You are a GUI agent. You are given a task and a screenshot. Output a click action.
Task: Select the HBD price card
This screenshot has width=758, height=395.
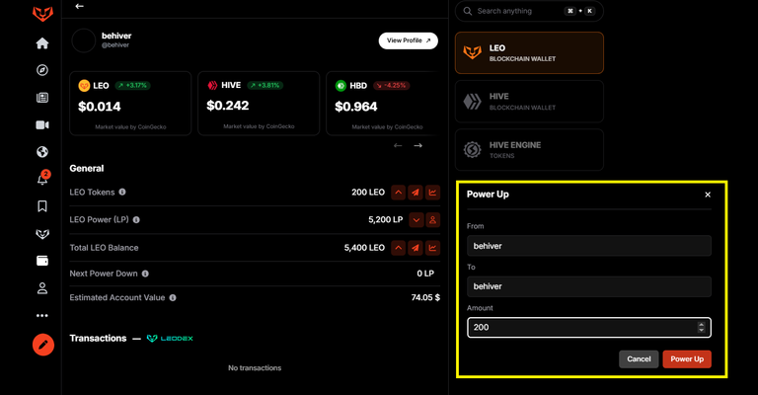(383, 104)
